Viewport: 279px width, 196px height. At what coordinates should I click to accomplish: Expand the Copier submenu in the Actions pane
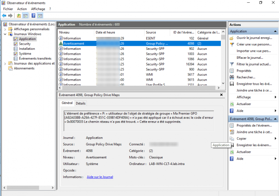pyautogui.click(x=275, y=138)
